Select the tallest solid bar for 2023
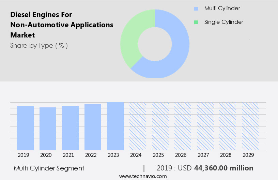This screenshot has width=278, height=180. click(x=115, y=126)
